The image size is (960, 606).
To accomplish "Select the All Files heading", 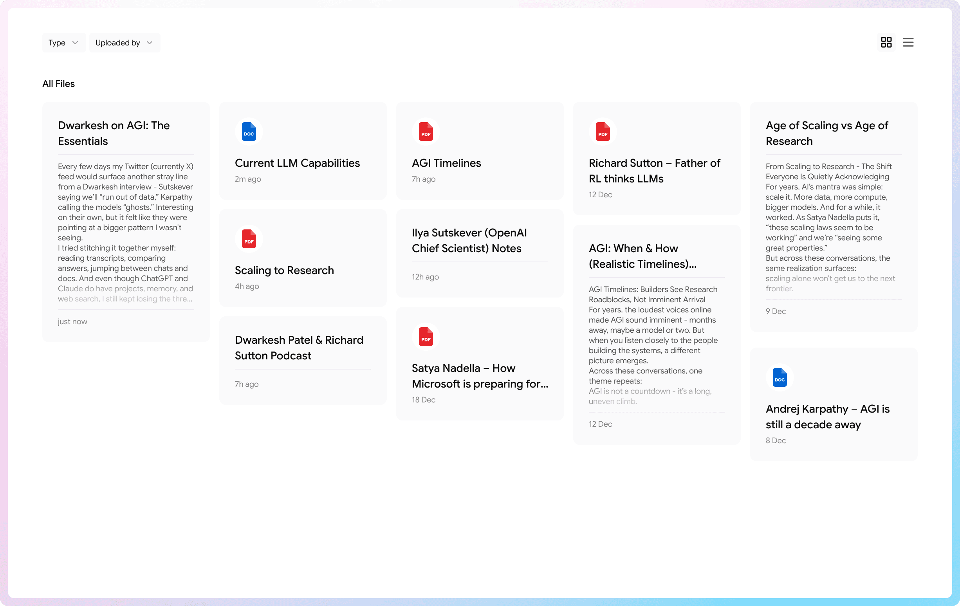I will pyautogui.click(x=59, y=84).
